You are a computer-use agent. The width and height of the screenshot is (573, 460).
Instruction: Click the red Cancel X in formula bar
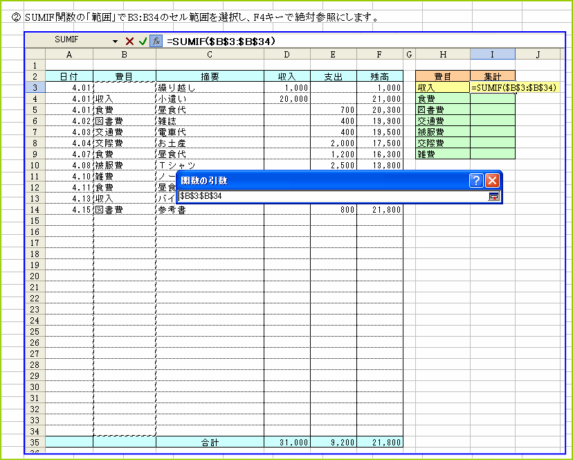129,42
